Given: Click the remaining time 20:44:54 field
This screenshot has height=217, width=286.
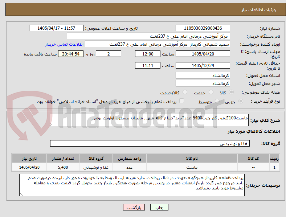Looking at the screenshot, I should pyautogui.click(x=71, y=54).
